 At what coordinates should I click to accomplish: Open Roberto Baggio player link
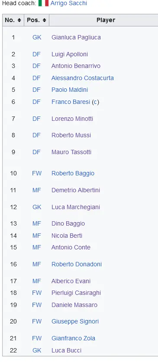(x=73, y=173)
